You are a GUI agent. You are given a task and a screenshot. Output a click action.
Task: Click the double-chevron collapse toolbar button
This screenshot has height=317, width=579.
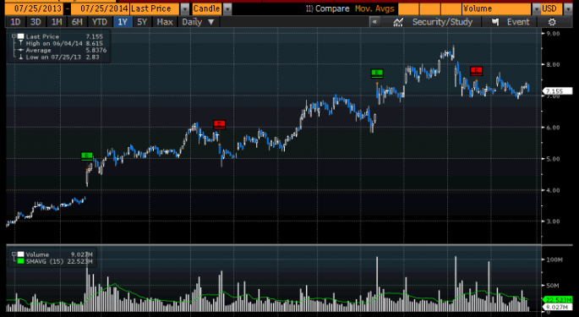374,22
